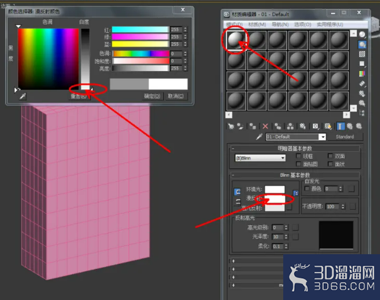Click the Sample Type sphere icon

coord(362,35)
